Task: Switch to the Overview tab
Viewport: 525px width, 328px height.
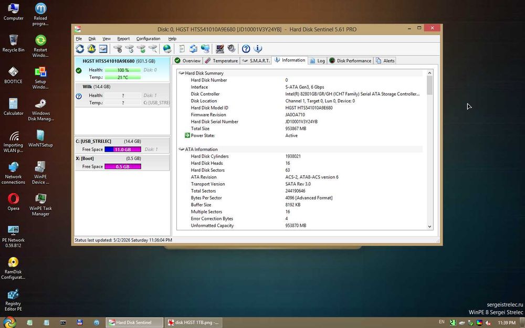Action: tap(187, 60)
